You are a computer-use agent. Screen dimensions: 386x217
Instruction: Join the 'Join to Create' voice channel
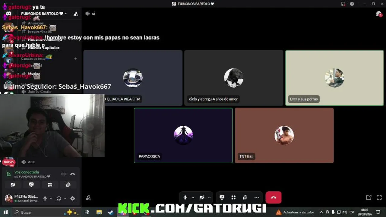pos(40,92)
